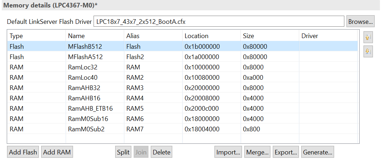Click the Driver column header

click(x=328, y=36)
